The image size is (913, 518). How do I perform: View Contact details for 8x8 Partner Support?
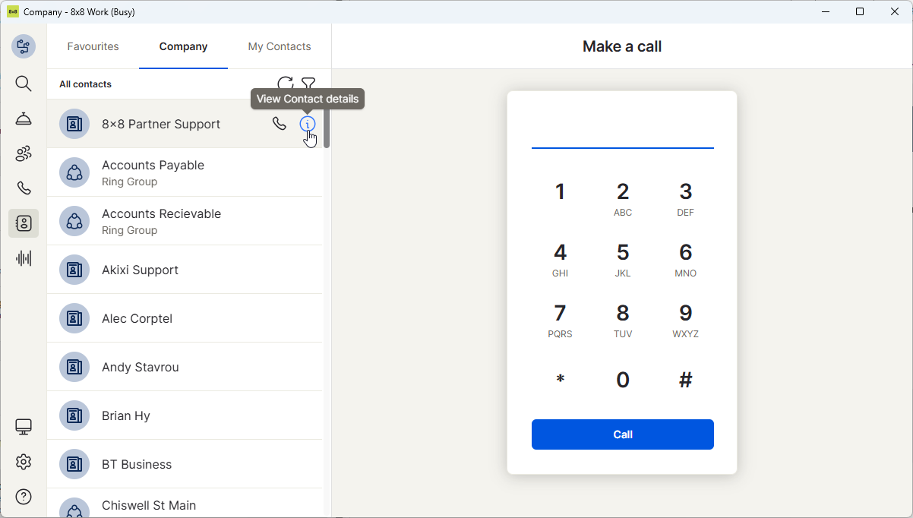[308, 124]
